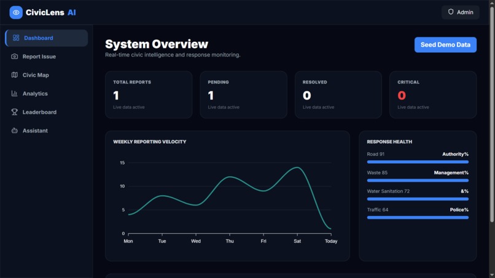This screenshot has width=495, height=278.
Task: Click the Wed label on chart axis
Action: tap(196, 241)
